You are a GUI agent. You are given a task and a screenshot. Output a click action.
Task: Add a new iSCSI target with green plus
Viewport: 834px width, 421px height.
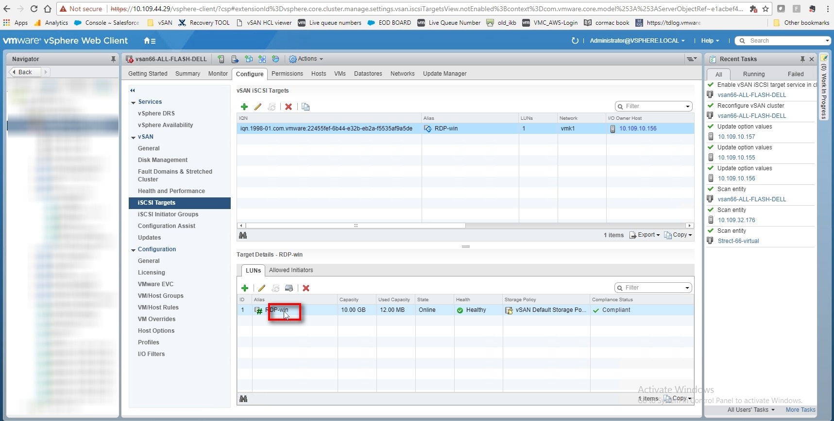click(x=244, y=107)
